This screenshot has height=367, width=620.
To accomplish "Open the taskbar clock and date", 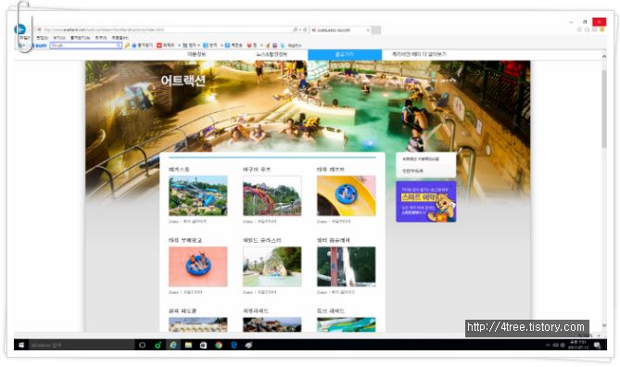I will (x=578, y=345).
